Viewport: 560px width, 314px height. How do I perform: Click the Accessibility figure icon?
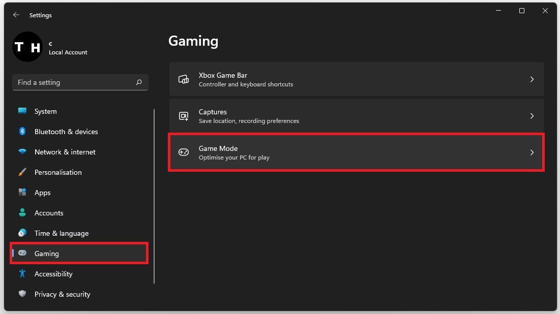[22, 274]
